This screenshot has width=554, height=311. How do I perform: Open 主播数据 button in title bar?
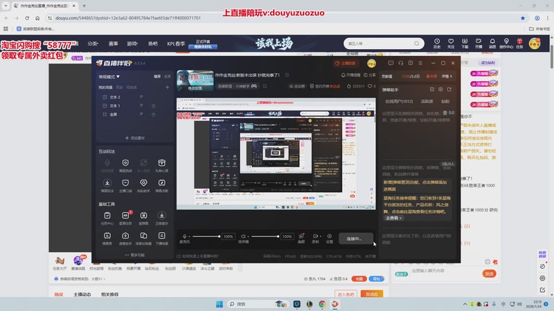(x=345, y=63)
